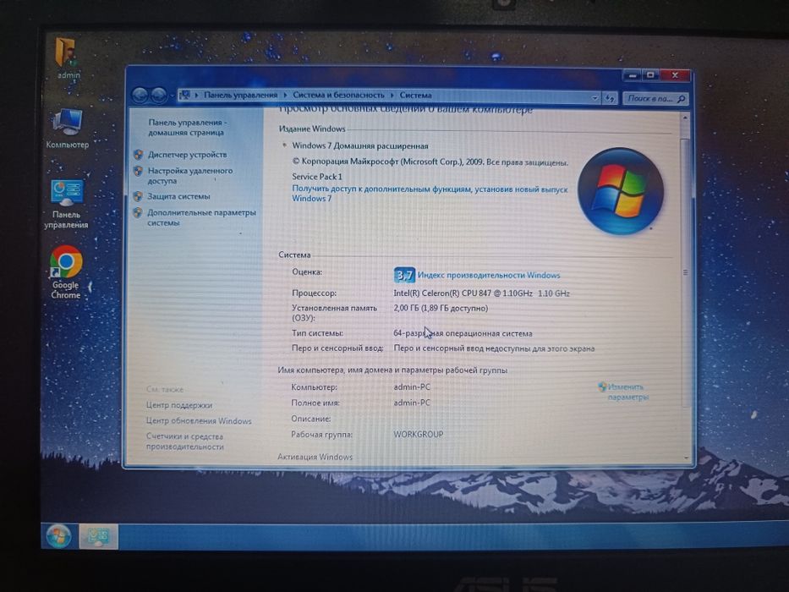789x592 pixels.
Task: Click Компьютер value admin-PC
Action: [412, 386]
